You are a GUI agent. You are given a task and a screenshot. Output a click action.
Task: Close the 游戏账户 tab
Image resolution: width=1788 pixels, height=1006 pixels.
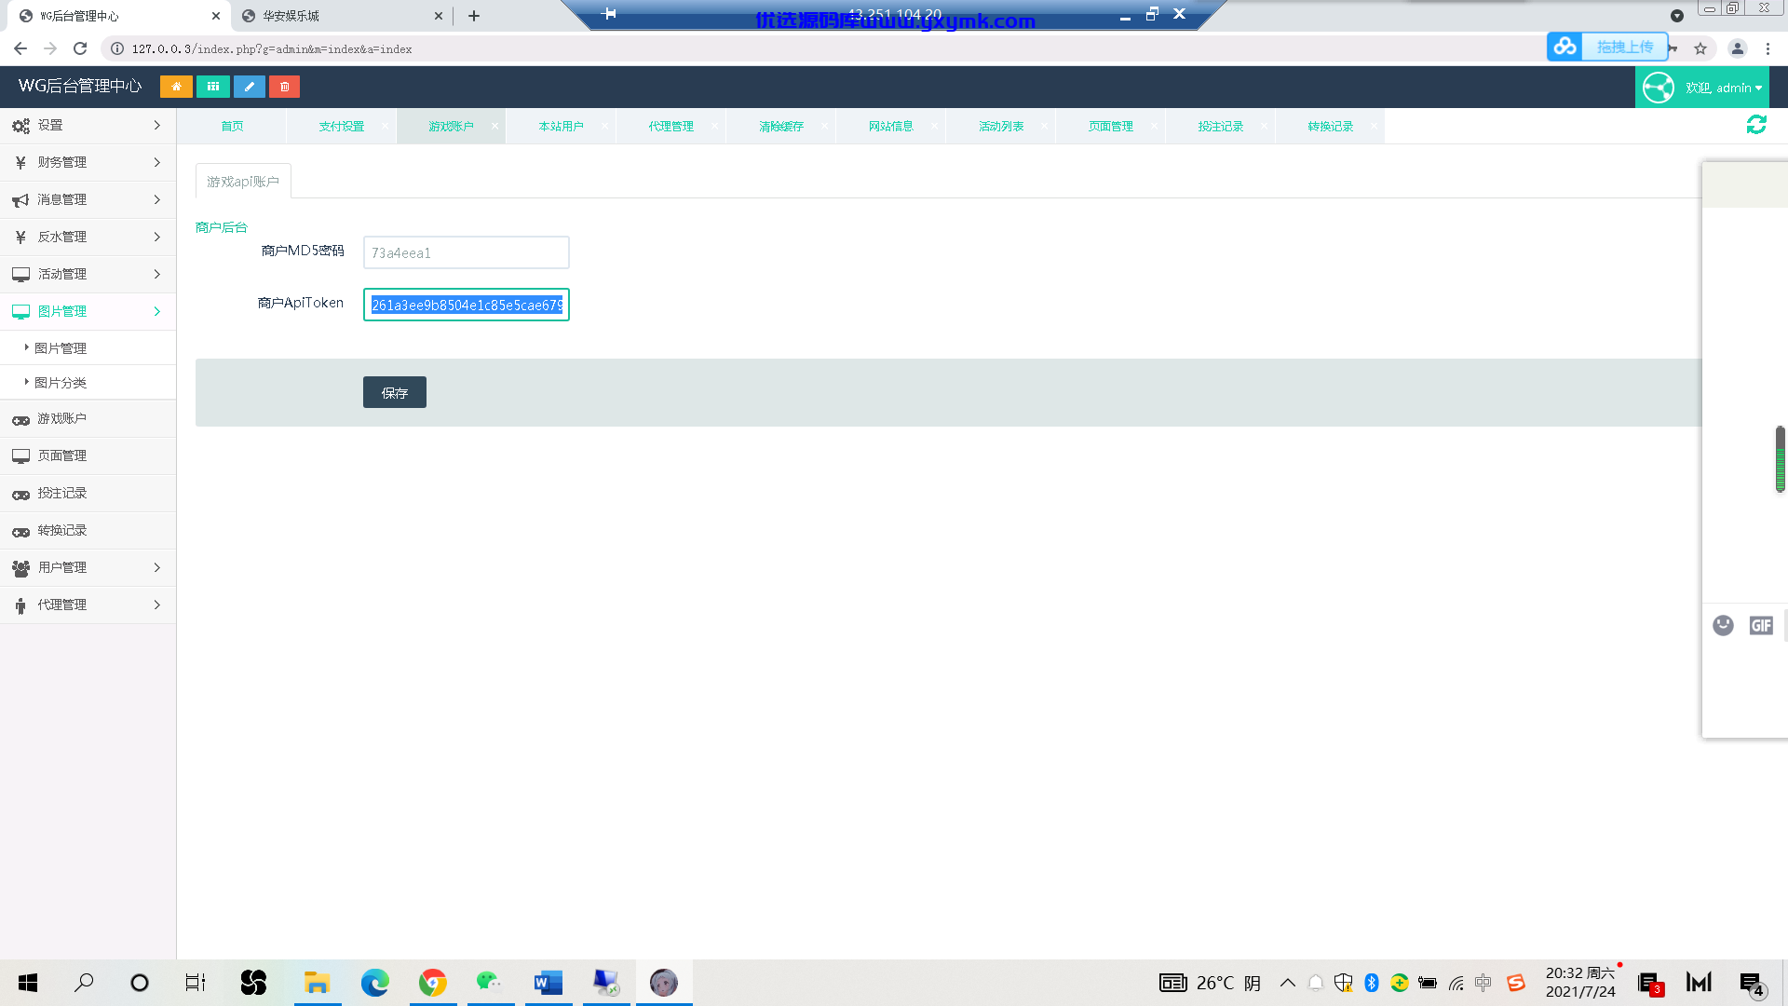coord(494,126)
